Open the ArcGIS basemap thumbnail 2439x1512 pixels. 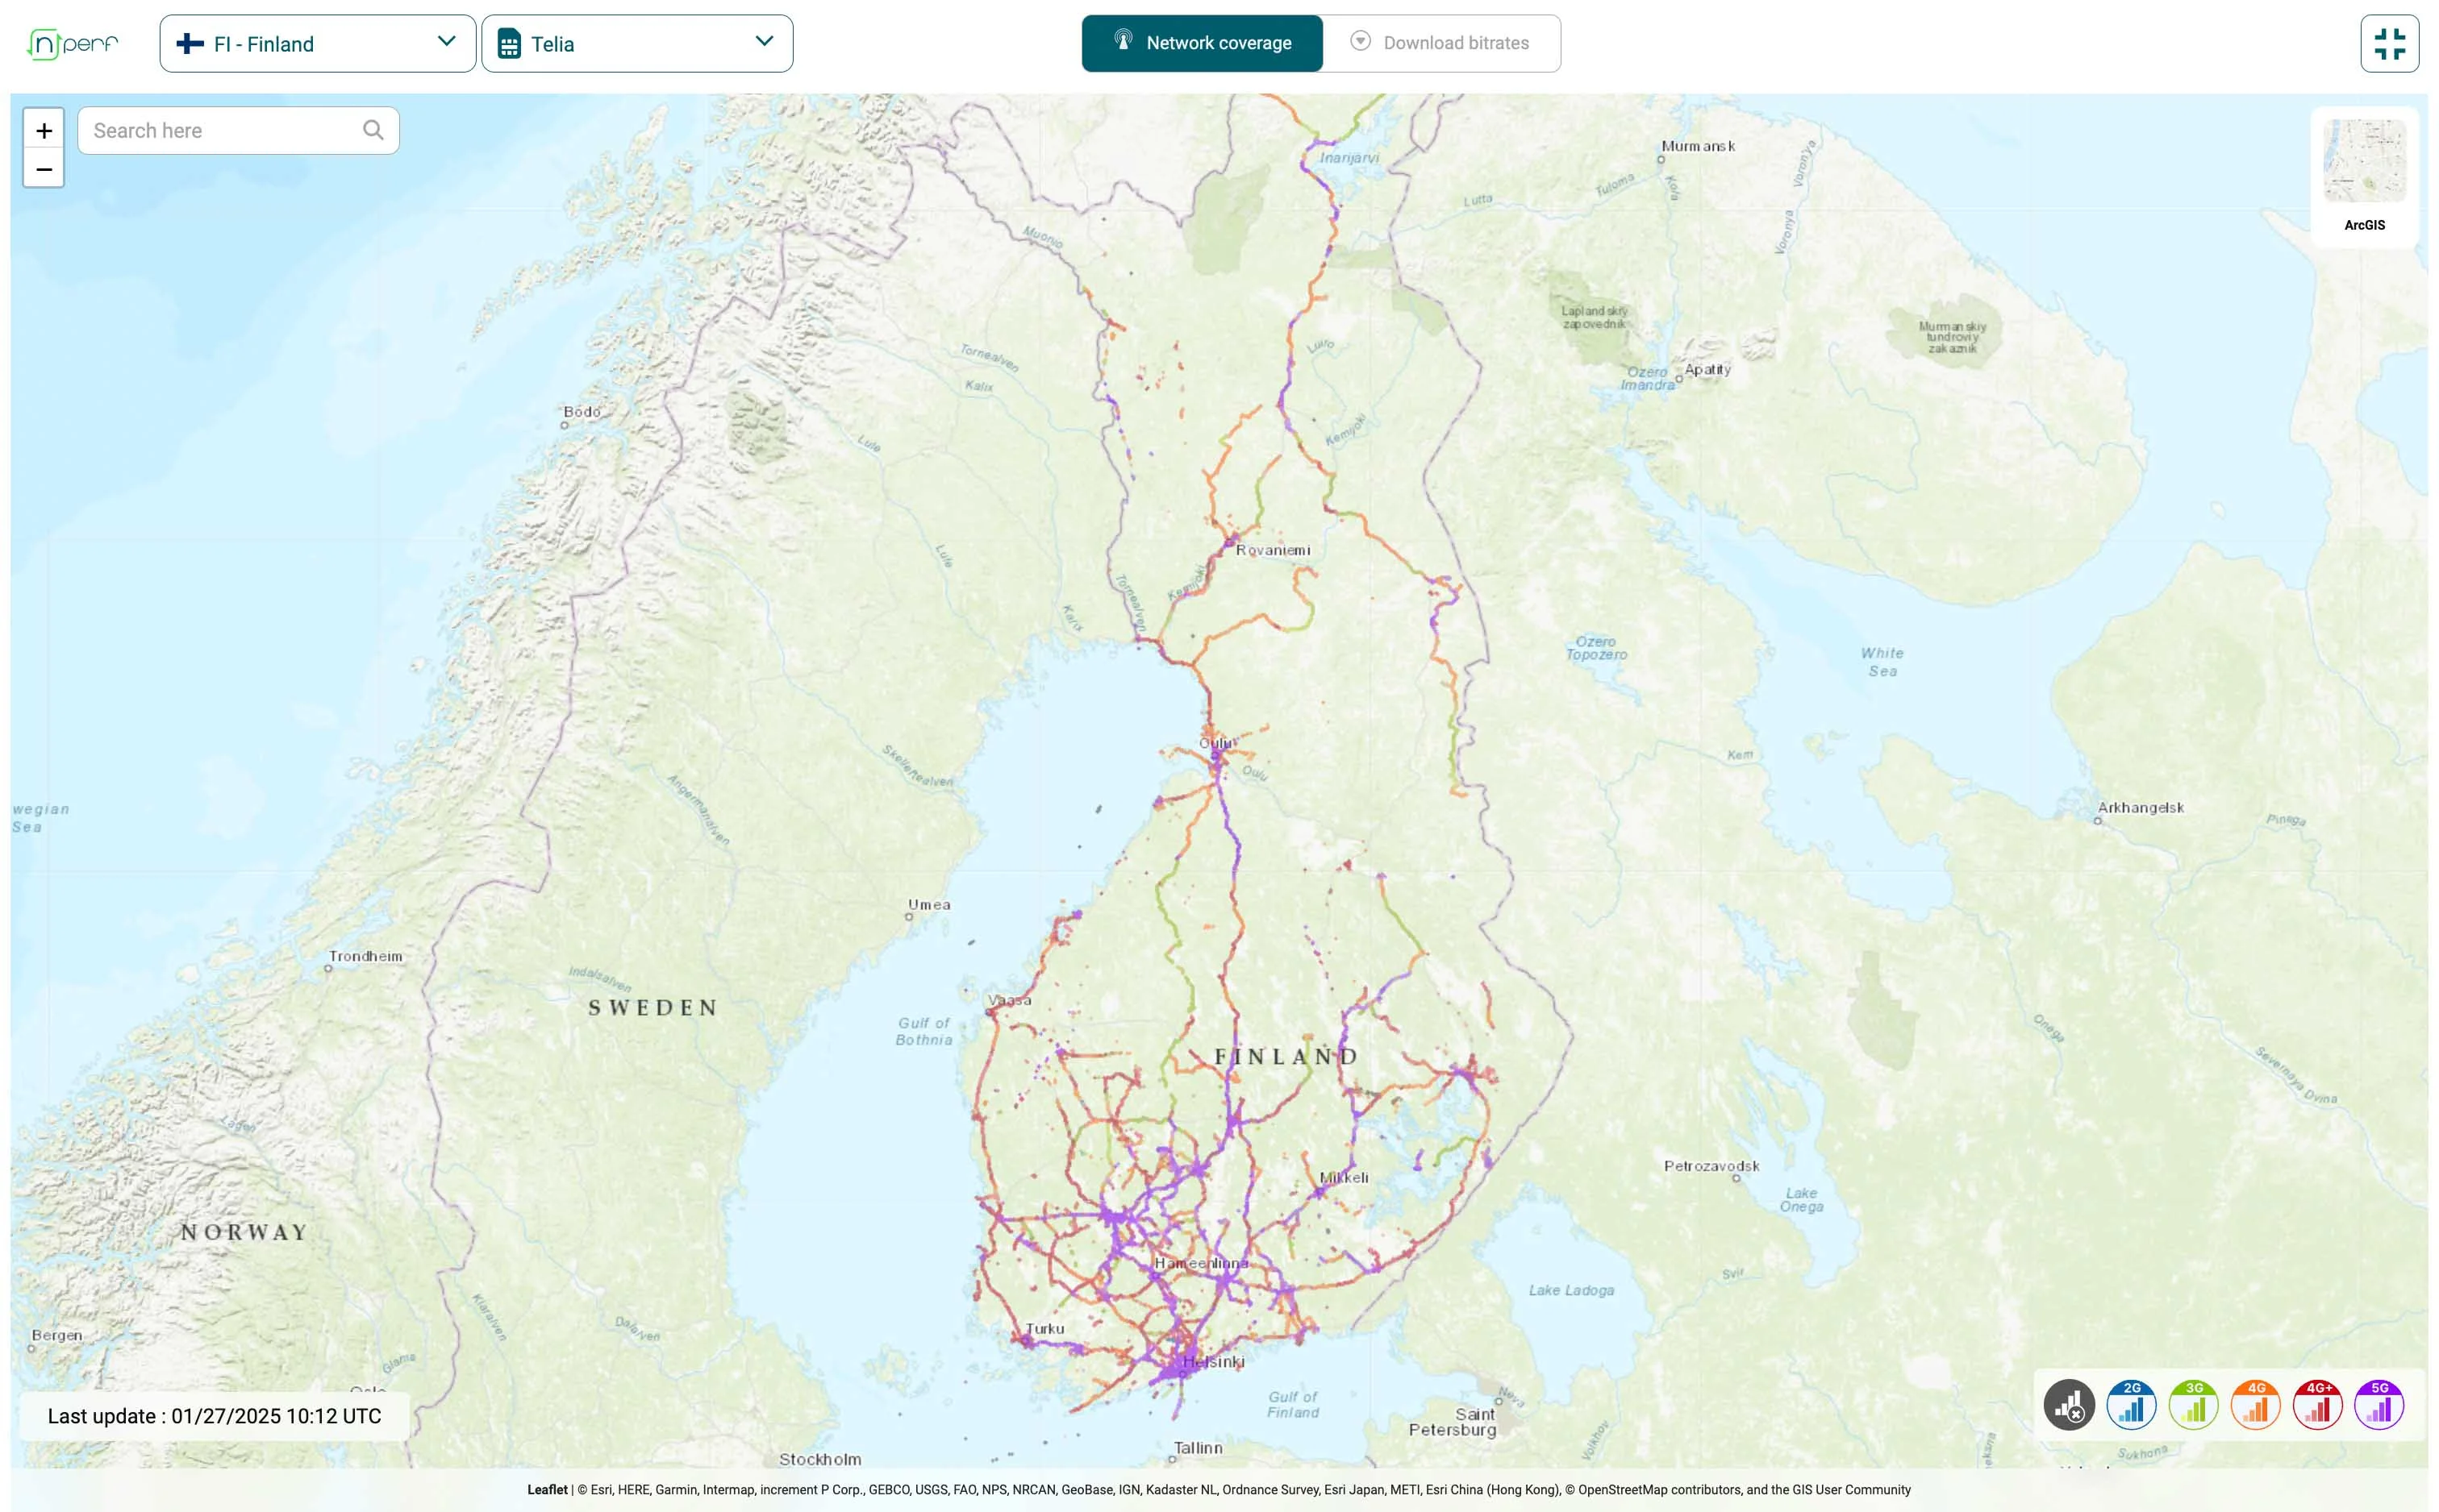[x=2364, y=161]
